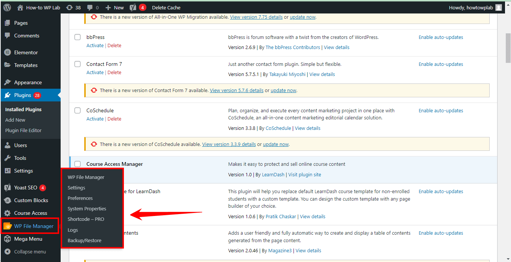Click the Mega Menu sidebar icon
The height and width of the screenshot is (262, 511).
click(x=7, y=239)
